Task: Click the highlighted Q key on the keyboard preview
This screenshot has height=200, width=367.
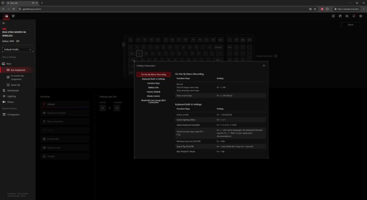Action: click(139, 53)
